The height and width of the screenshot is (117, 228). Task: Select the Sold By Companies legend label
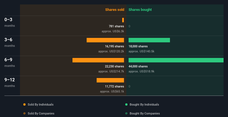(41, 113)
